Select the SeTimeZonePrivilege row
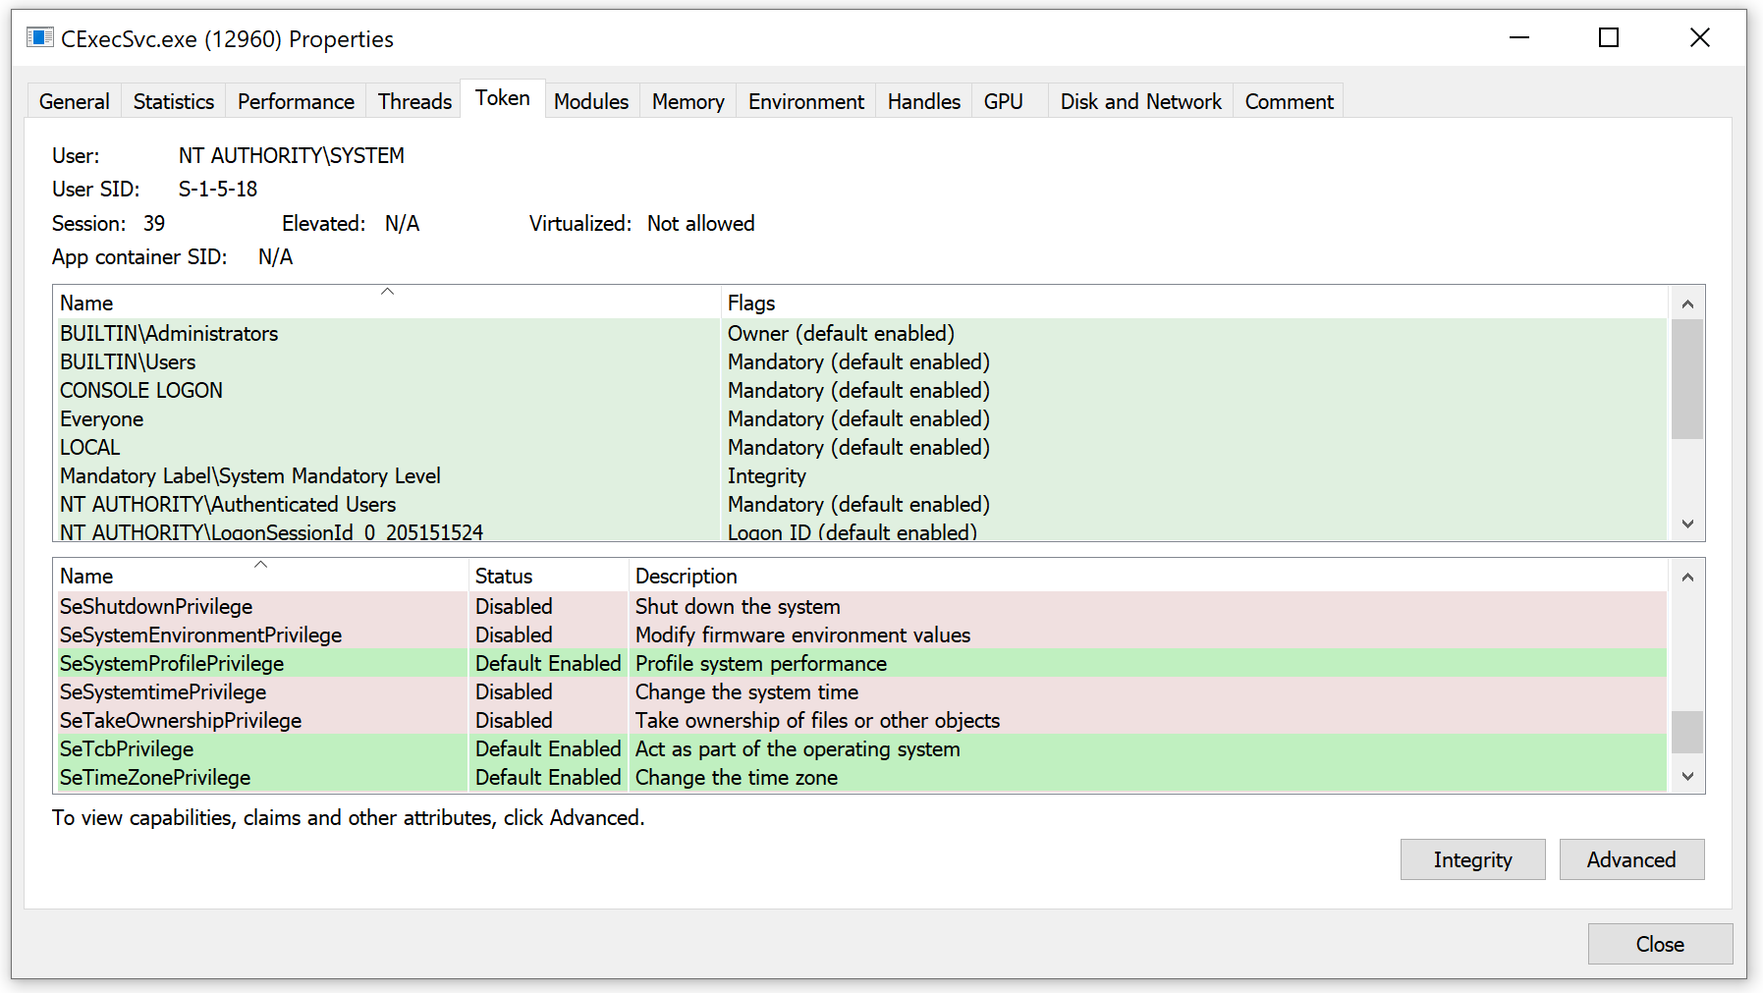 (860, 777)
